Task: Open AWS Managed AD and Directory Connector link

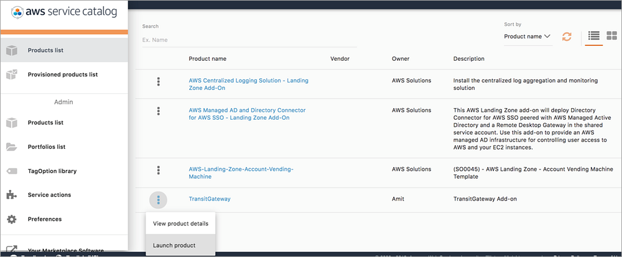Action: (x=247, y=114)
